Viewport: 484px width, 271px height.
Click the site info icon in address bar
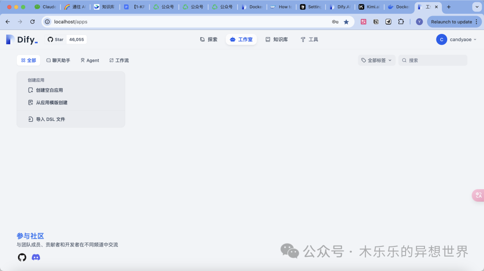[x=47, y=21]
